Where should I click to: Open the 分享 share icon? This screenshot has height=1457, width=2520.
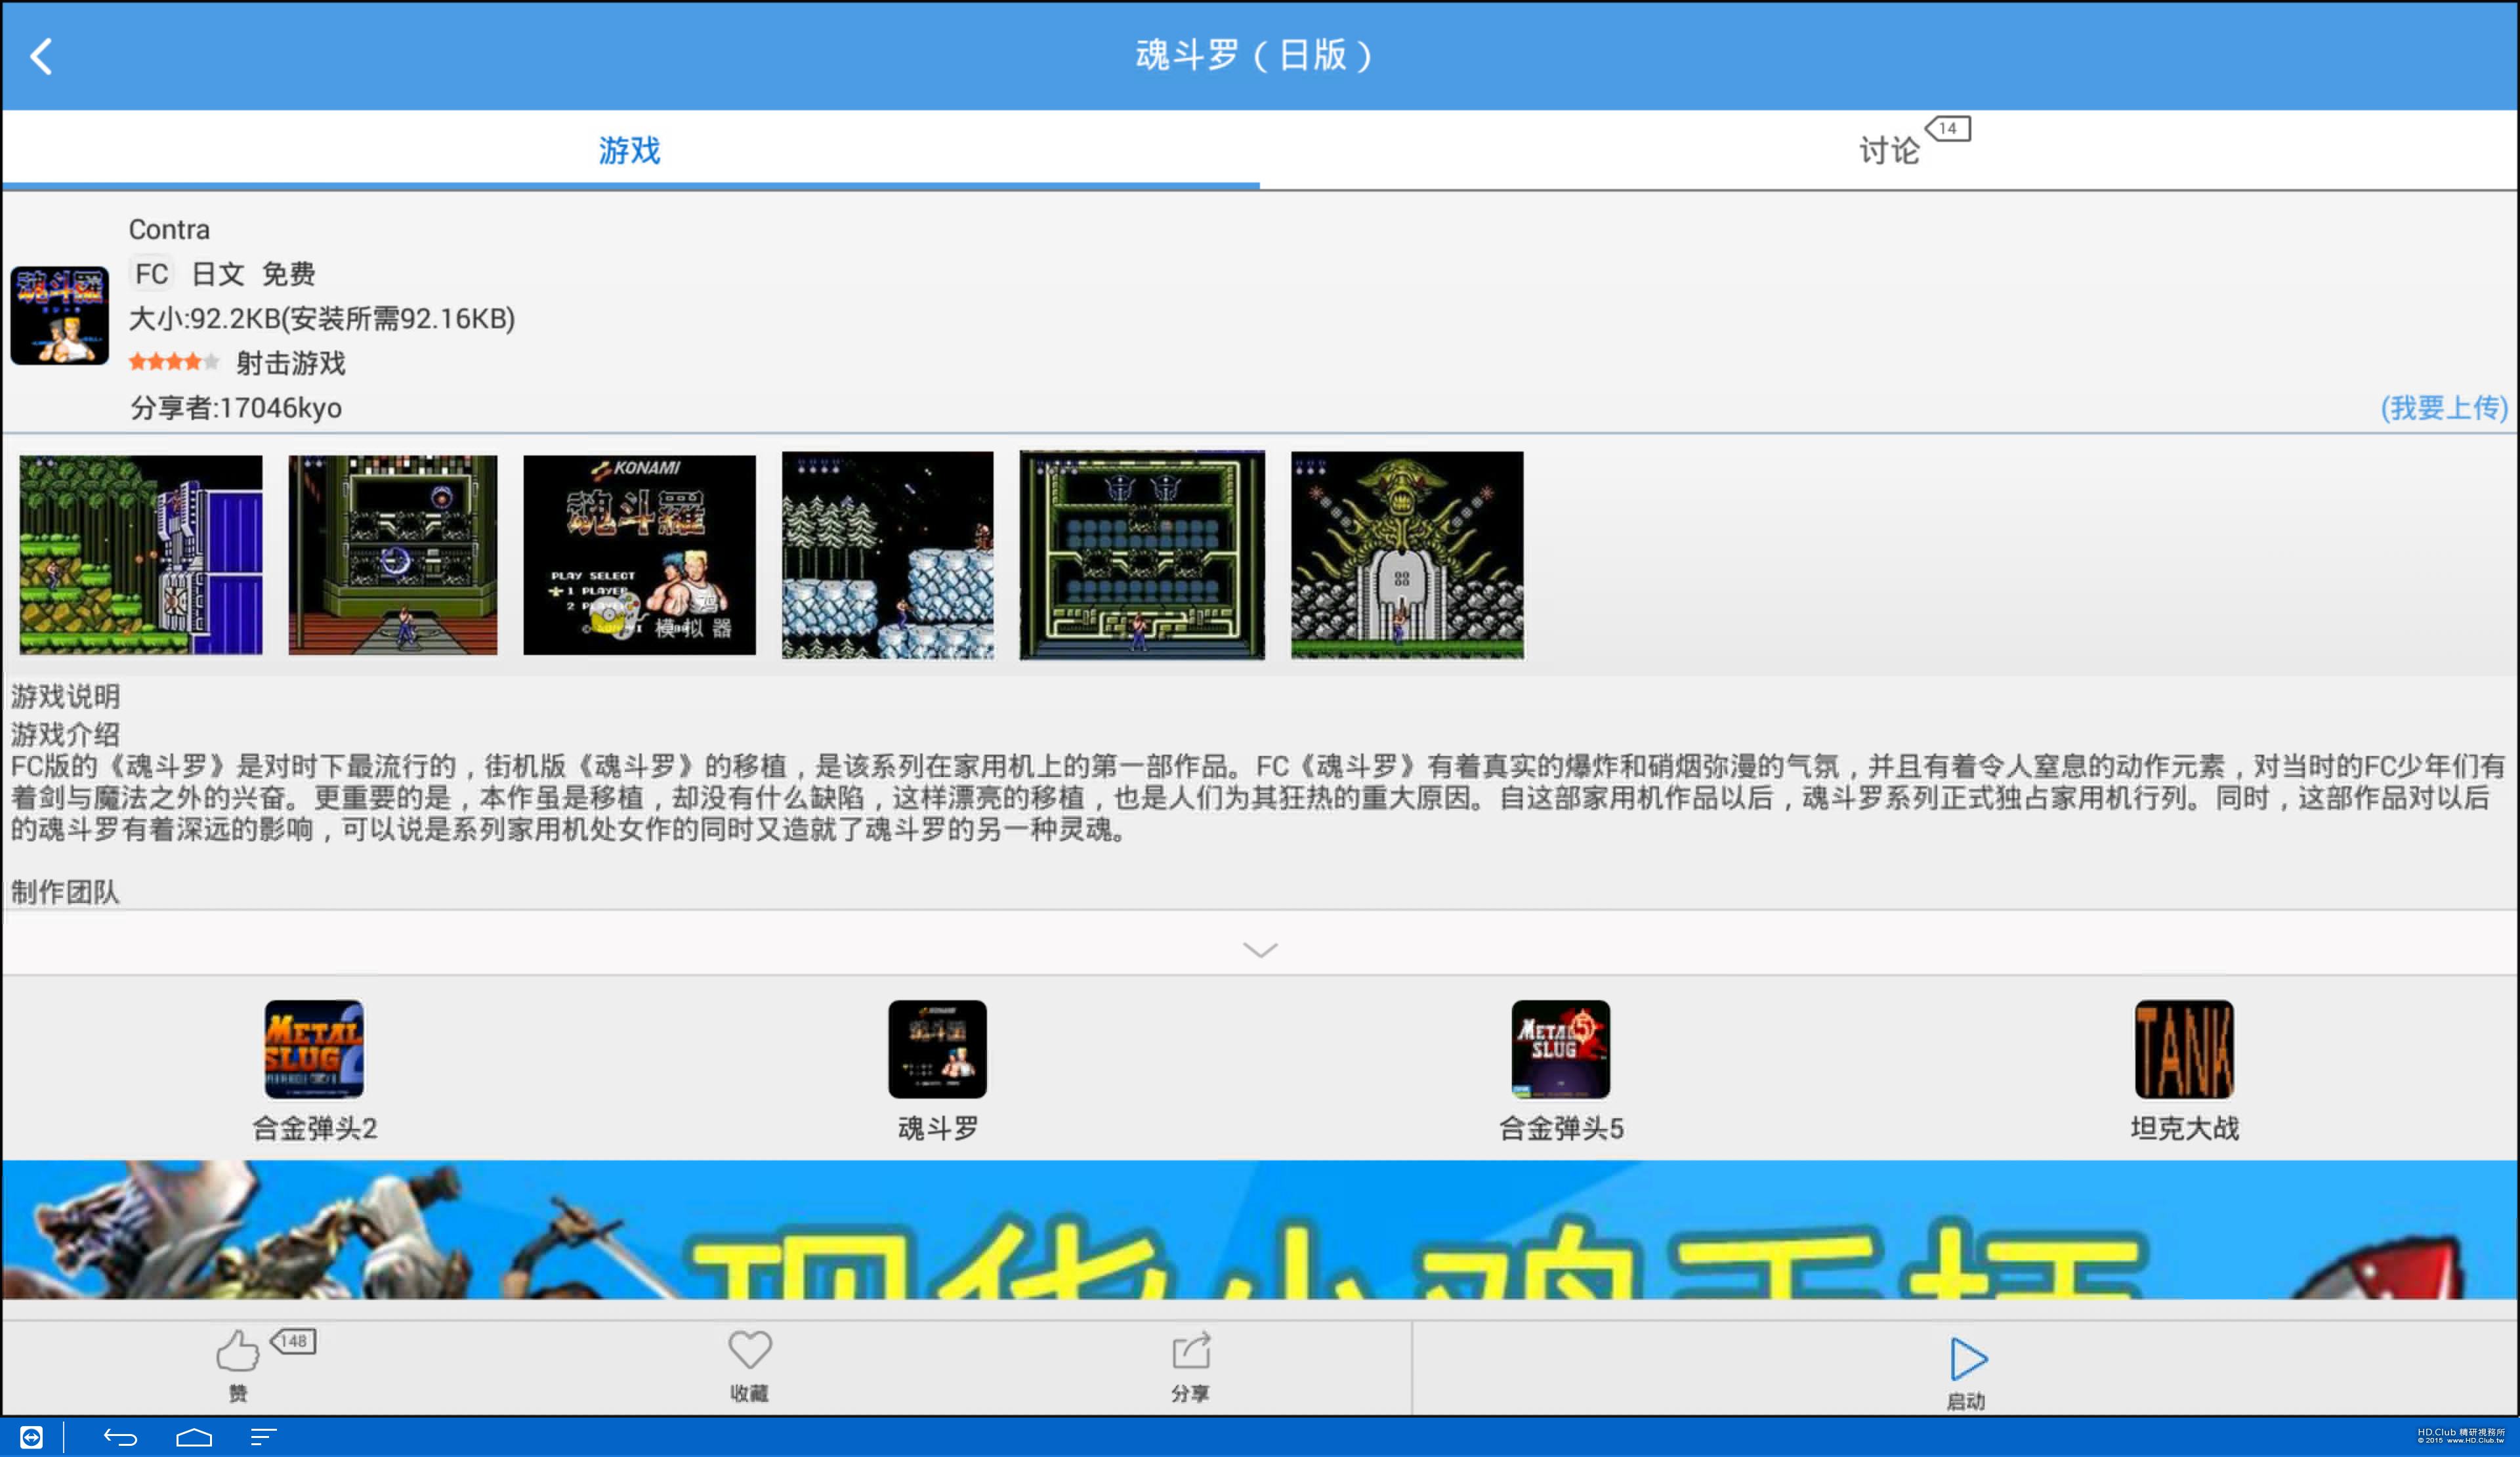(x=1190, y=1352)
